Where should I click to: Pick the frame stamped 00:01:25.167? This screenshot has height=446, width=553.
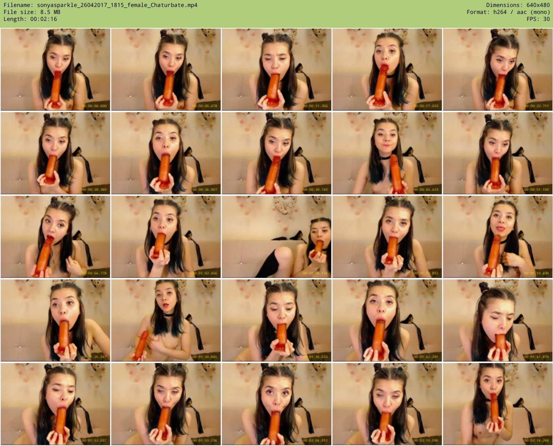pyautogui.click(x=55, y=321)
